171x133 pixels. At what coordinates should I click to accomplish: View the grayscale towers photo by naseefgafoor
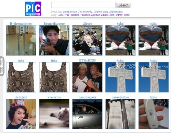(120, 114)
